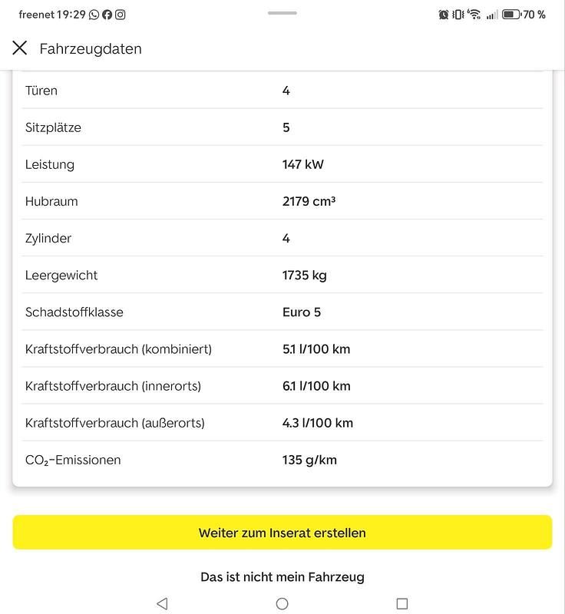This screenshot has height=614, width=565.
Task: Tap the Leergewicht 1735 kg value
Action: coord(304,276)
